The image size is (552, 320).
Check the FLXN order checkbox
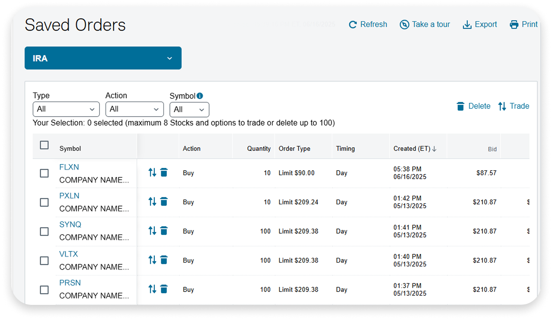44,173
